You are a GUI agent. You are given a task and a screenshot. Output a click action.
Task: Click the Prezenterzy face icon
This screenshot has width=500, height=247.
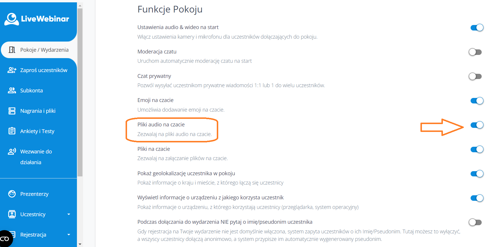coord(12,194)
